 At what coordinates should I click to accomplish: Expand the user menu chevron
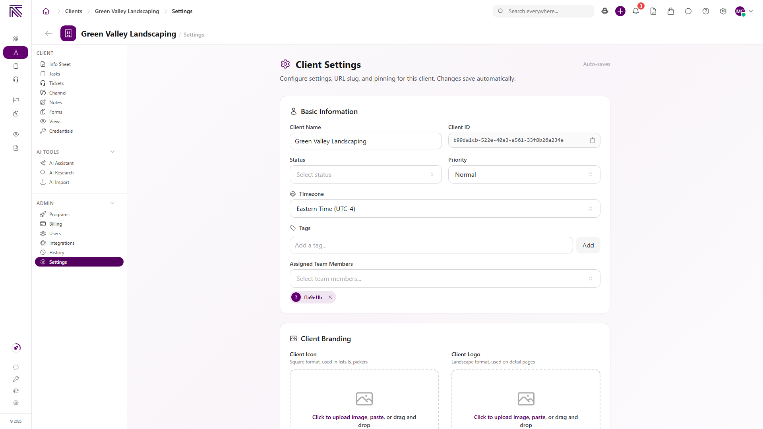(751, 11)
